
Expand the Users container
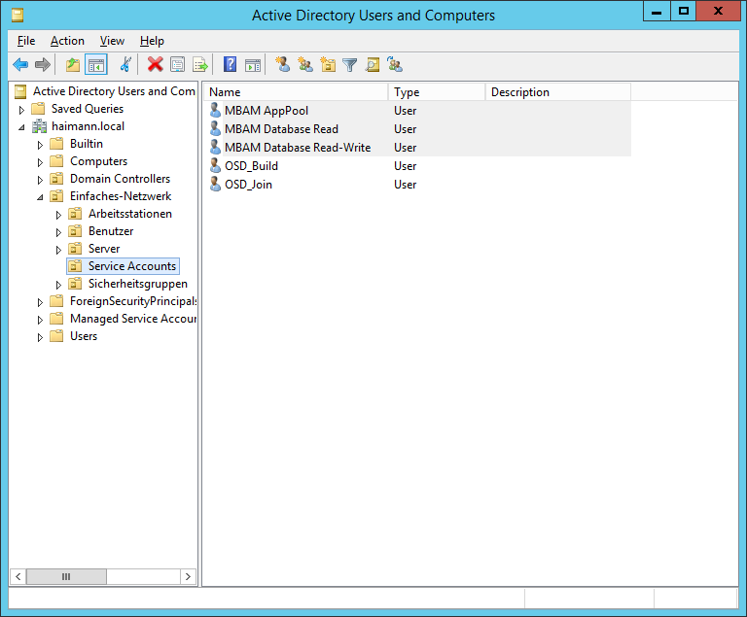tap(40, 337)
